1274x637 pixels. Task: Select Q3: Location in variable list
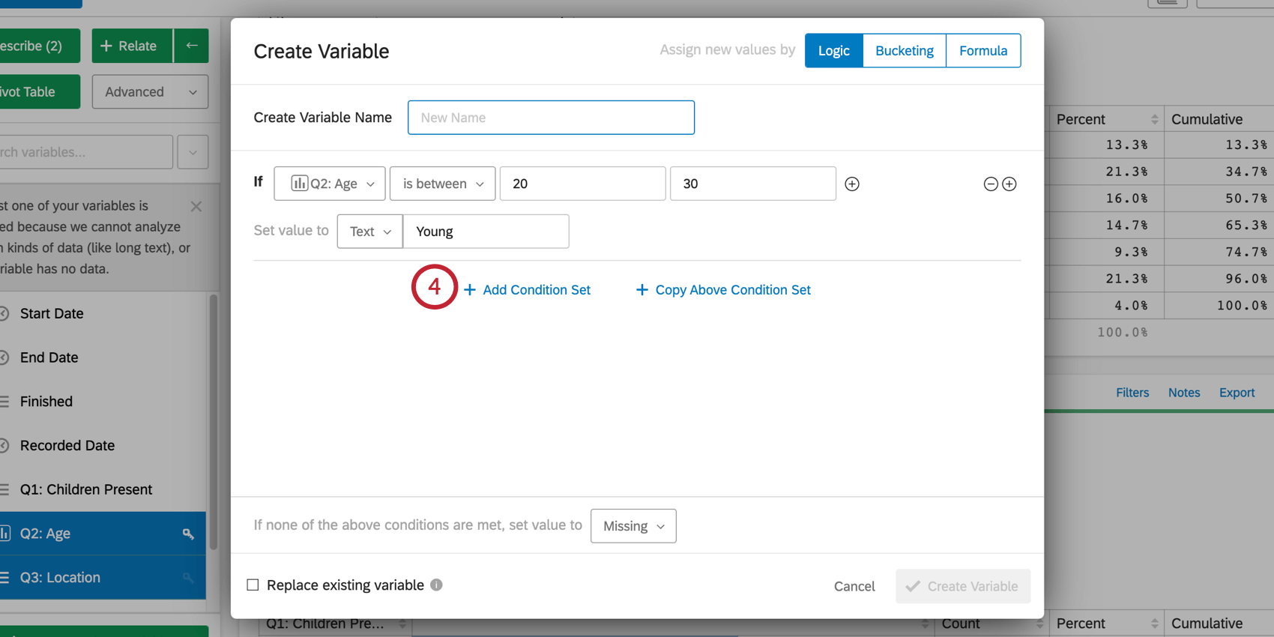coord(60,578)
